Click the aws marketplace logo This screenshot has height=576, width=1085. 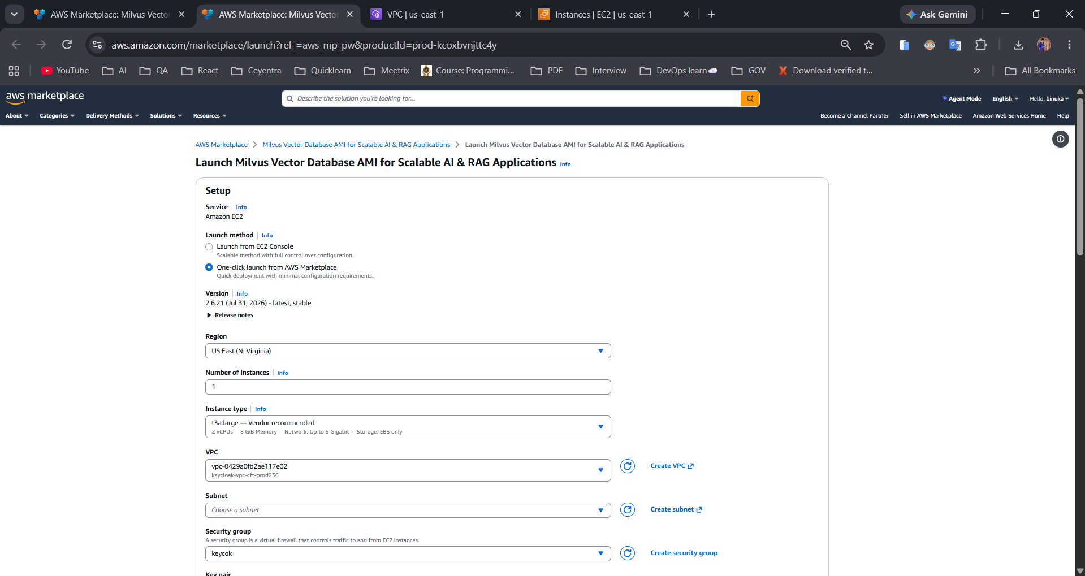click(x=45, y=97)
